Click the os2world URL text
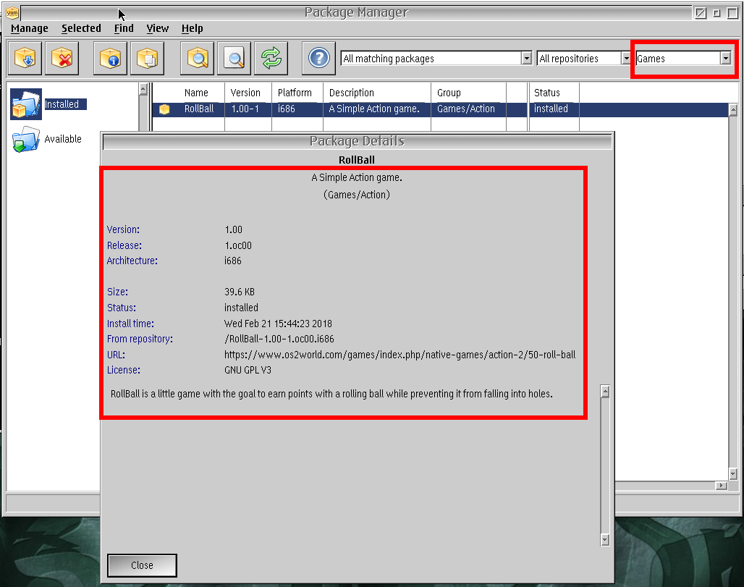 400,355
